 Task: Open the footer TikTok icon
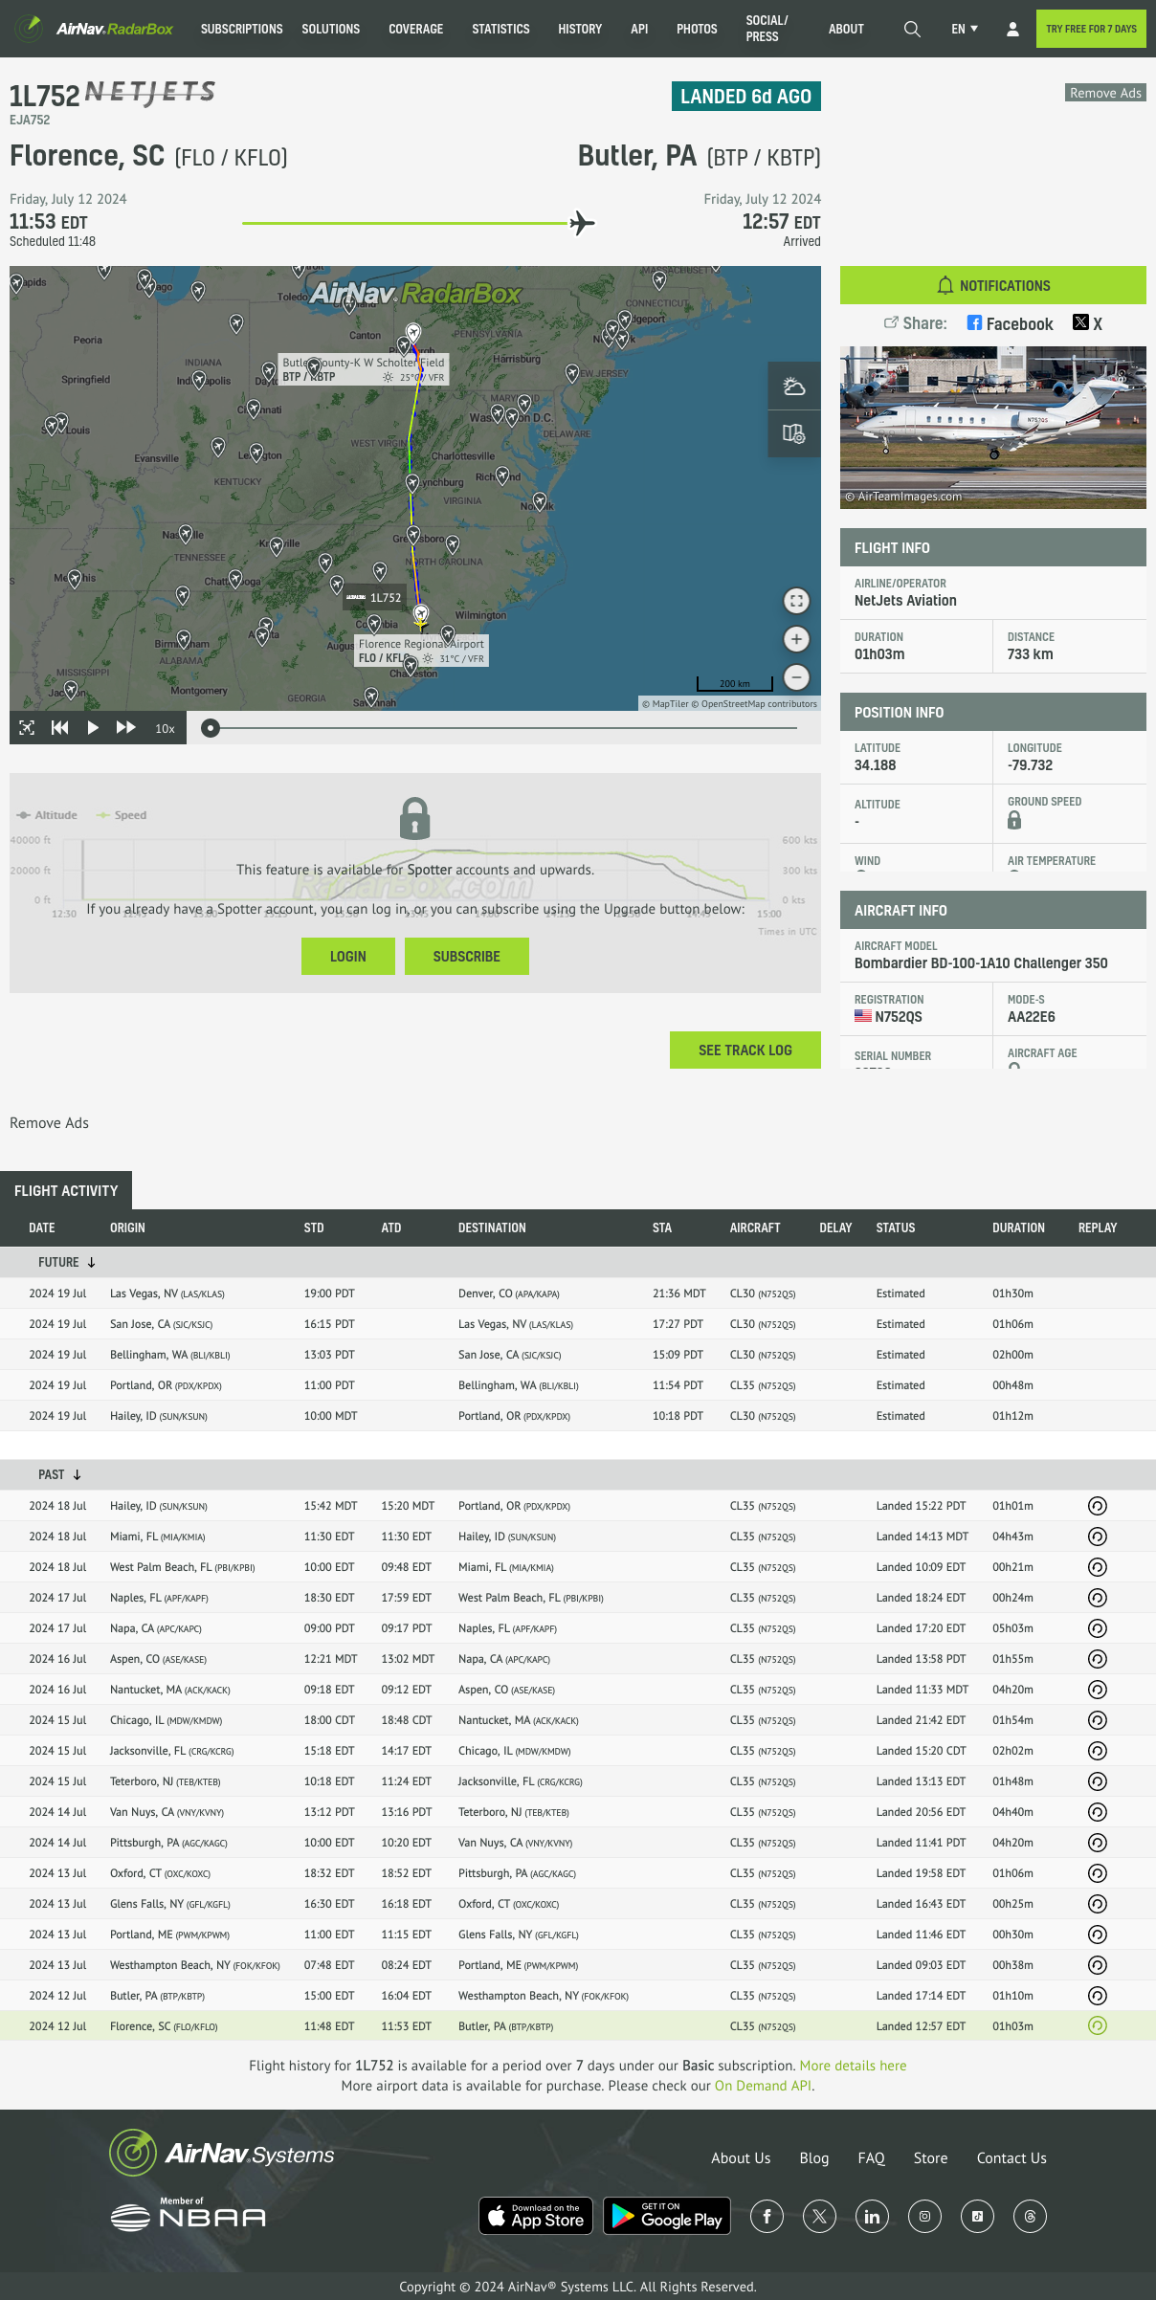(x=977, y=2216)
